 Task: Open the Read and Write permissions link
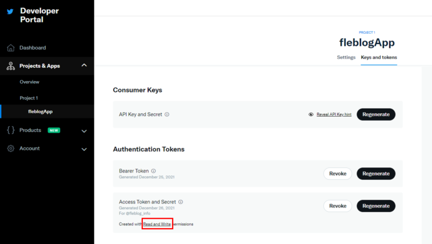click(157, 224)
